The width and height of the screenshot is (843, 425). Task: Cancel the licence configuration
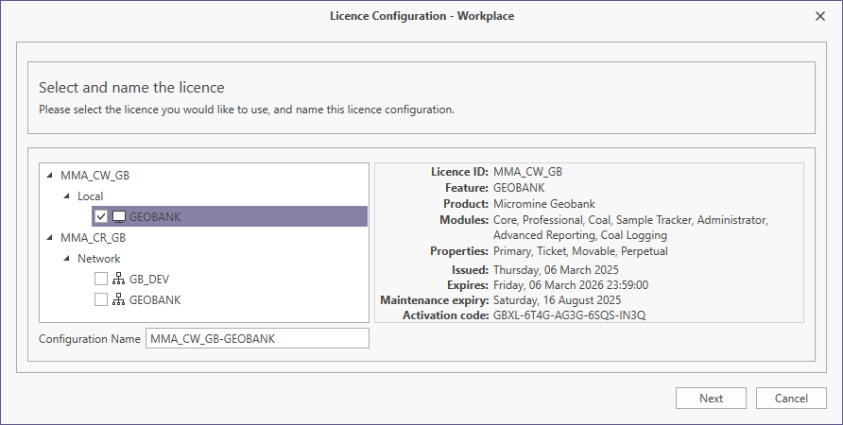point(791,399)
